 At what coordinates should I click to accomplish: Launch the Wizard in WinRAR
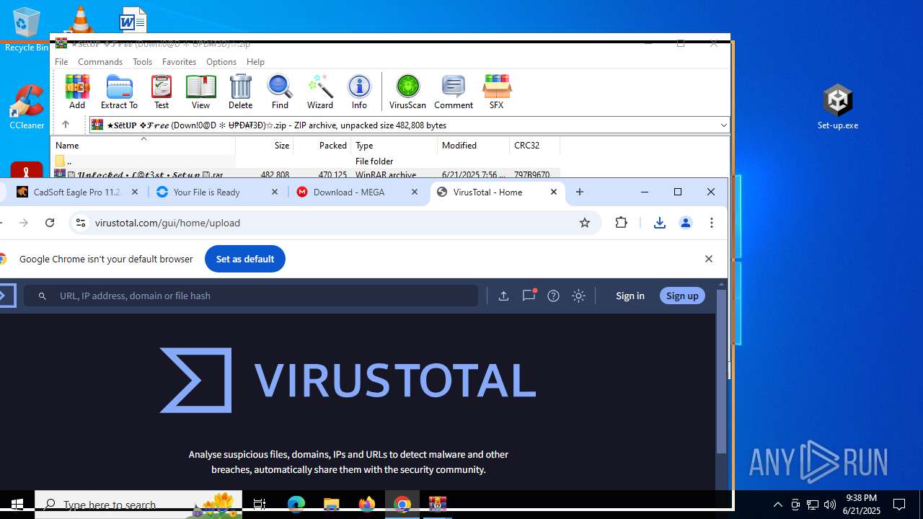(x=319, y=92)
